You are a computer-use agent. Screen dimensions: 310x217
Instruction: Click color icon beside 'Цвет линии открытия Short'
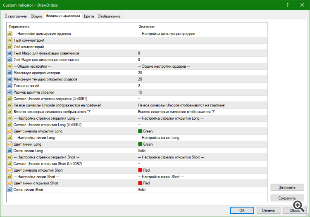pos(10,183)
